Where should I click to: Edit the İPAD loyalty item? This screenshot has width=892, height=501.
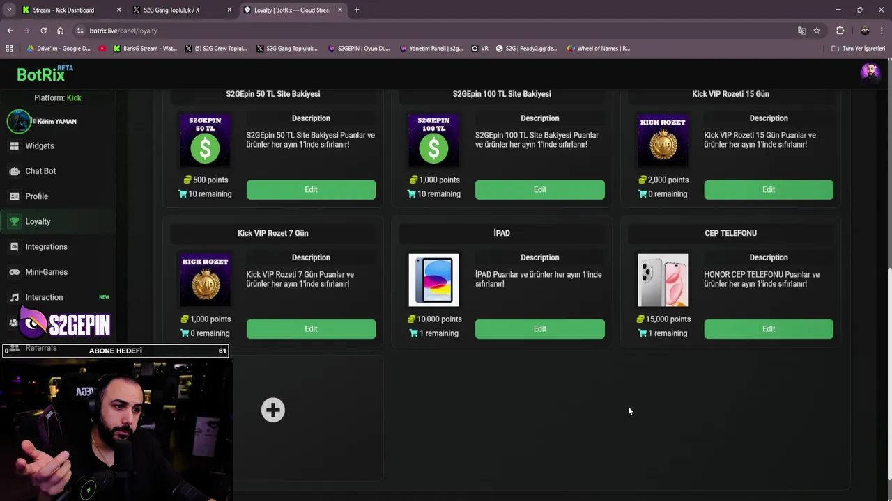539,328
